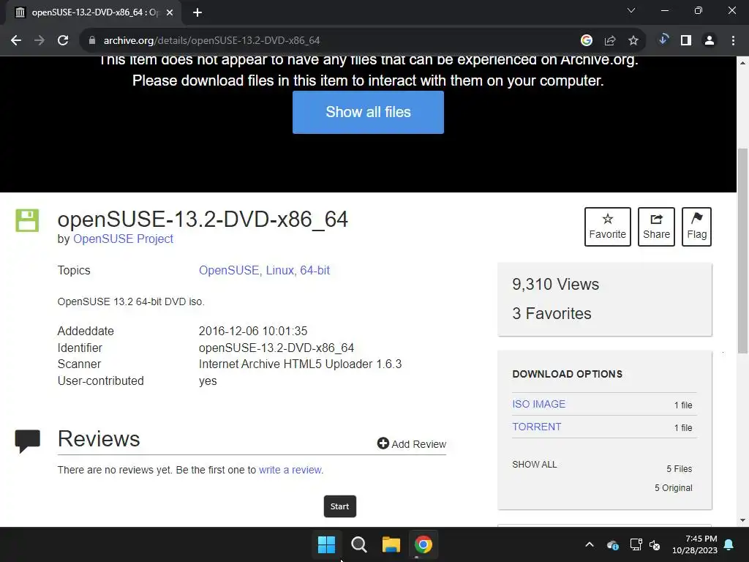Click the plus icon beside Add Review
Viewport: 749px width, 562px height.
pos(383,443)
